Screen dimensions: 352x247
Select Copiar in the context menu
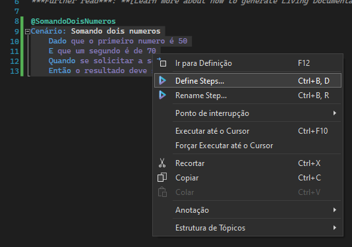248,178
